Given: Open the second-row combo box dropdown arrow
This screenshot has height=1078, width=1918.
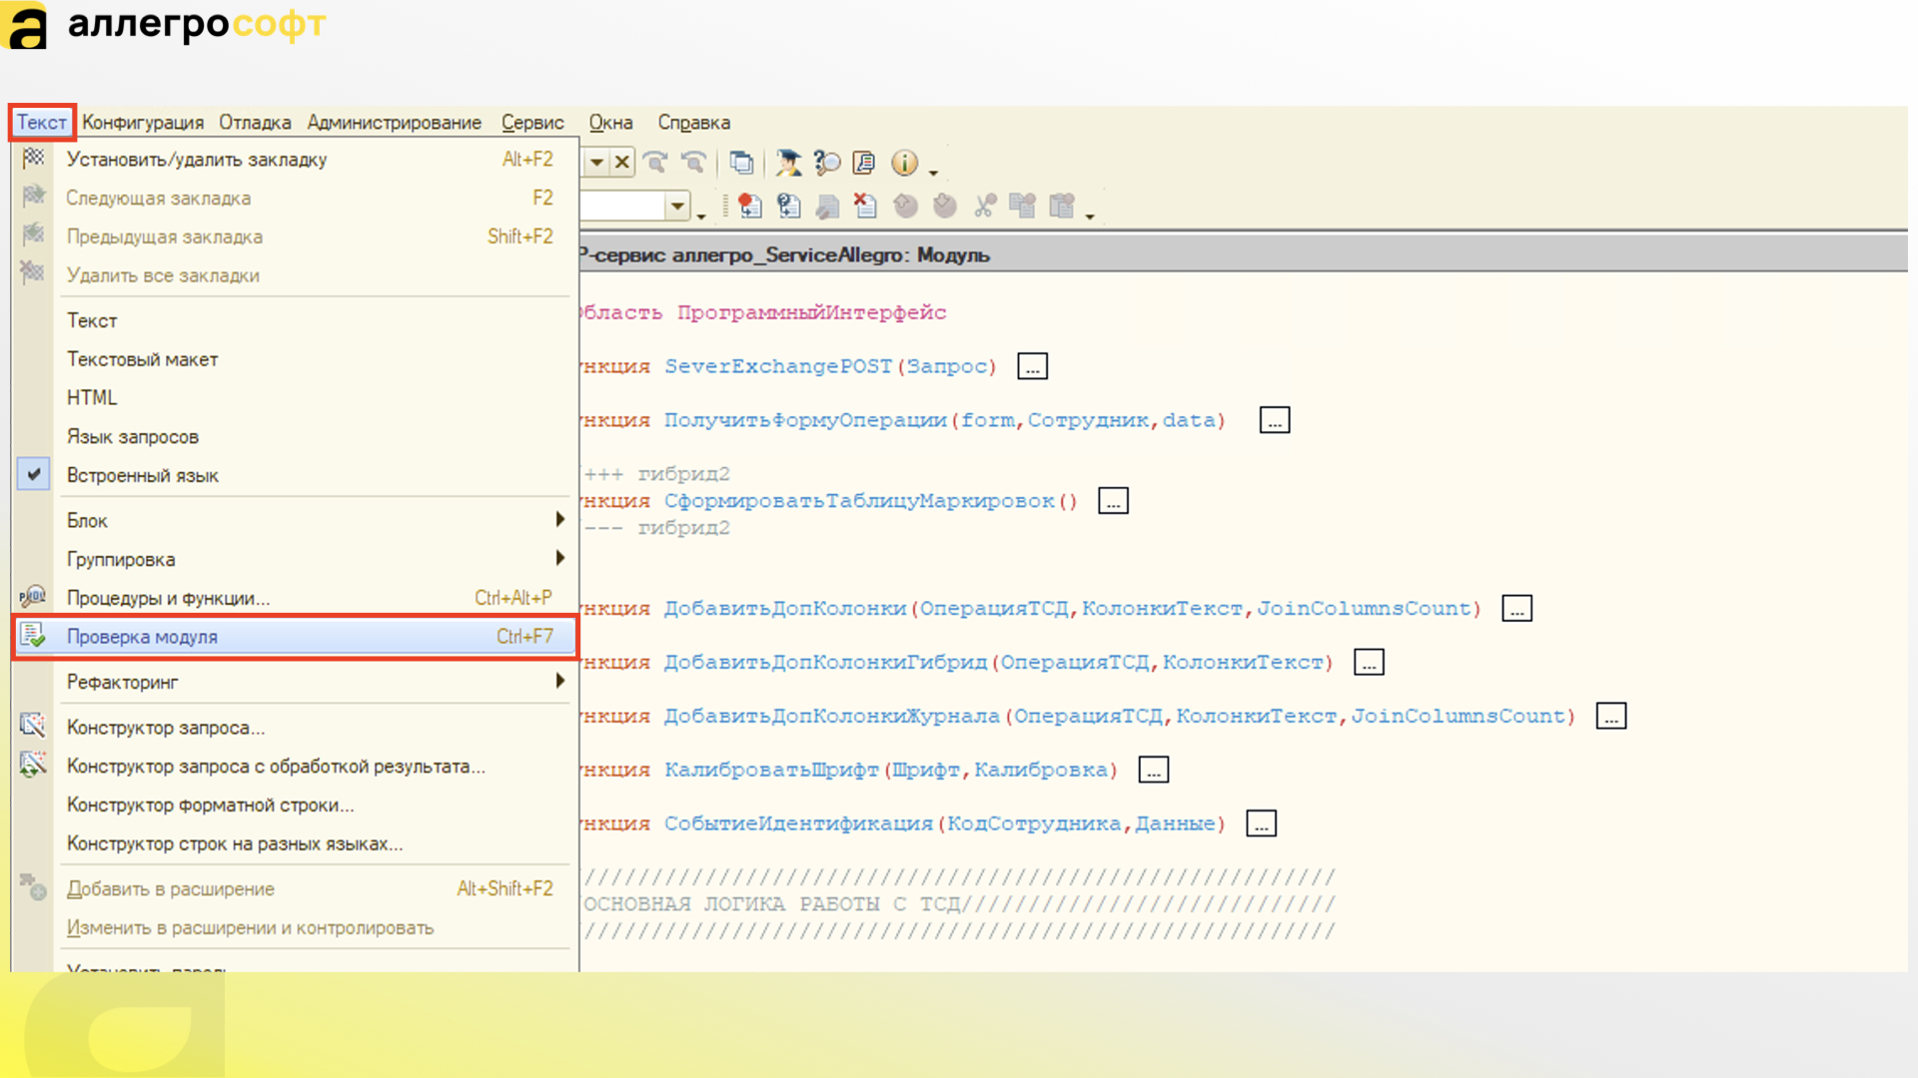Looking at the screenshot, I should (678, 207).
